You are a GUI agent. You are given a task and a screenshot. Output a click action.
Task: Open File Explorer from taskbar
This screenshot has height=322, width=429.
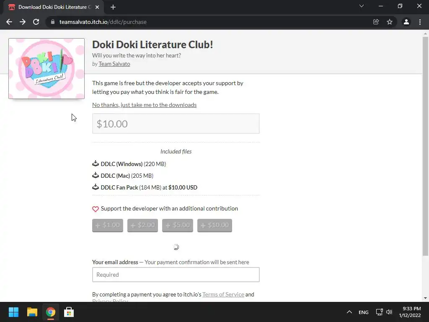tap(32, 312)
